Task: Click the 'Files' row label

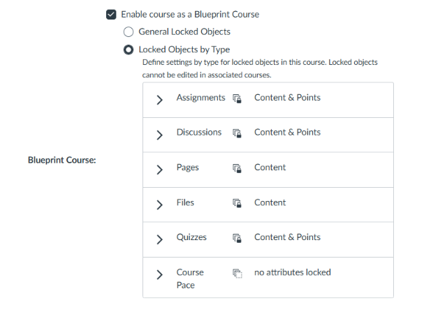Action: coord(185,202)
